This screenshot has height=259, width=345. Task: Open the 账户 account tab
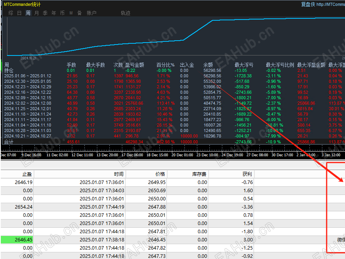(x=91, y=13)
